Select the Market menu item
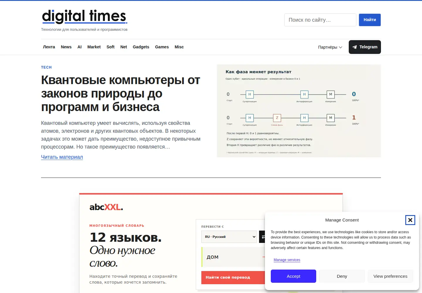This screenshot has height=293, width=422. (94, 47)
